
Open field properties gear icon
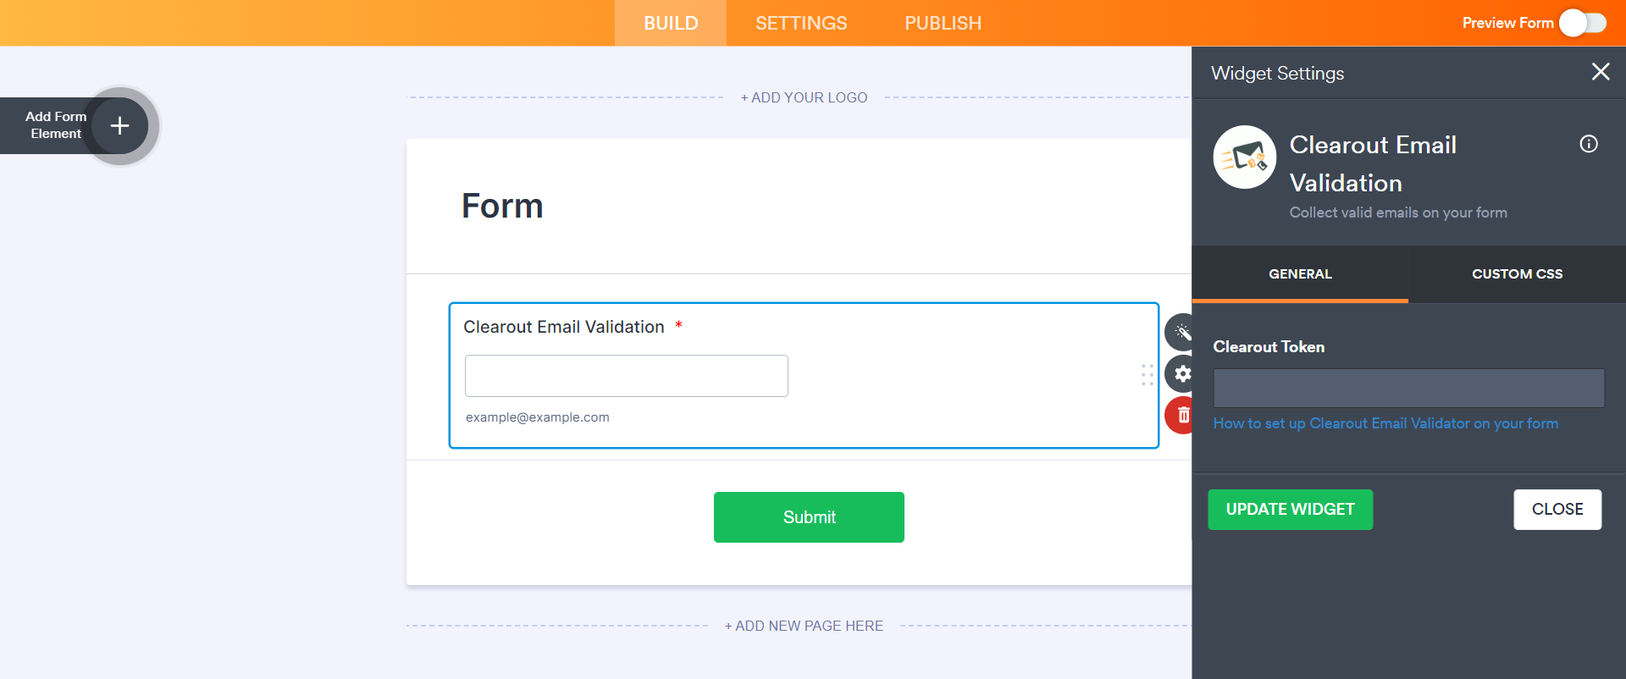1181,373
